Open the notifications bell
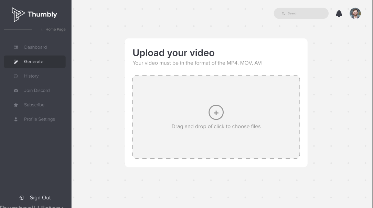 [x=339, y=13]
